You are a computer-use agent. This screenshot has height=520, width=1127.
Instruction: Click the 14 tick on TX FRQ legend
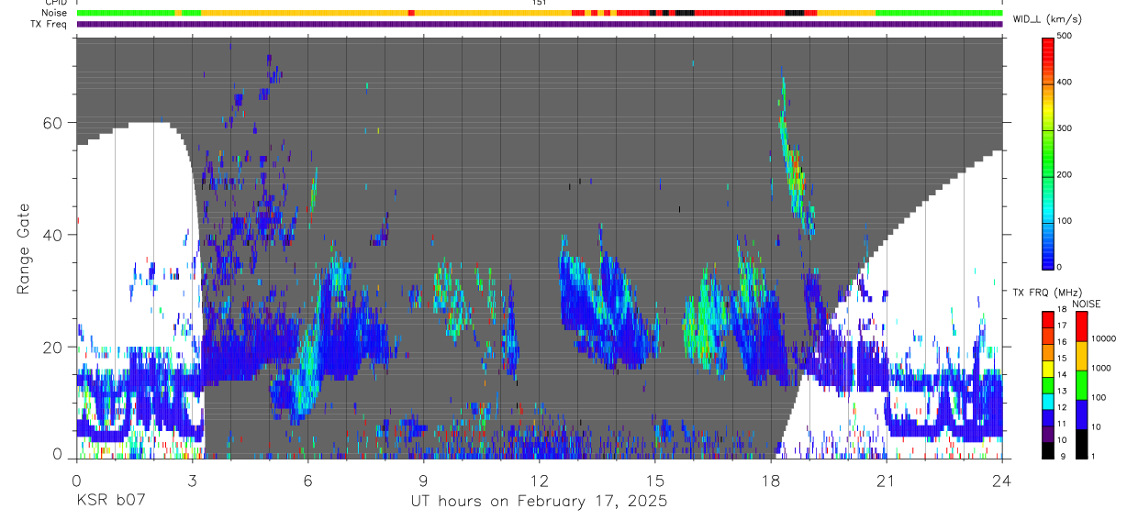[x=1062, y=375]
